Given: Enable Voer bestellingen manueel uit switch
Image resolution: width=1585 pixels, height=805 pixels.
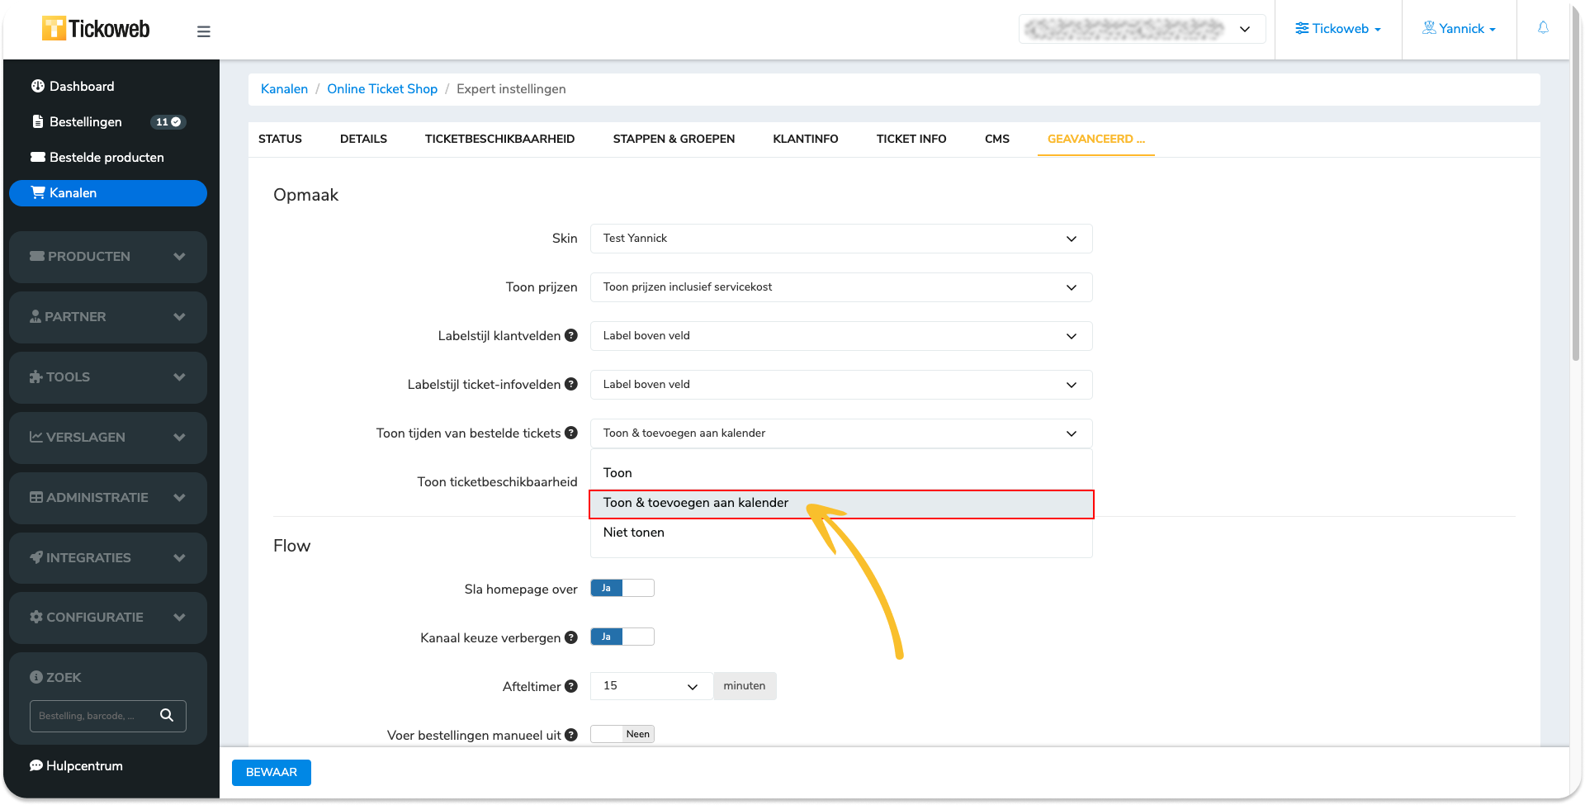Looking at the screenshot, I should click(622, 734).
